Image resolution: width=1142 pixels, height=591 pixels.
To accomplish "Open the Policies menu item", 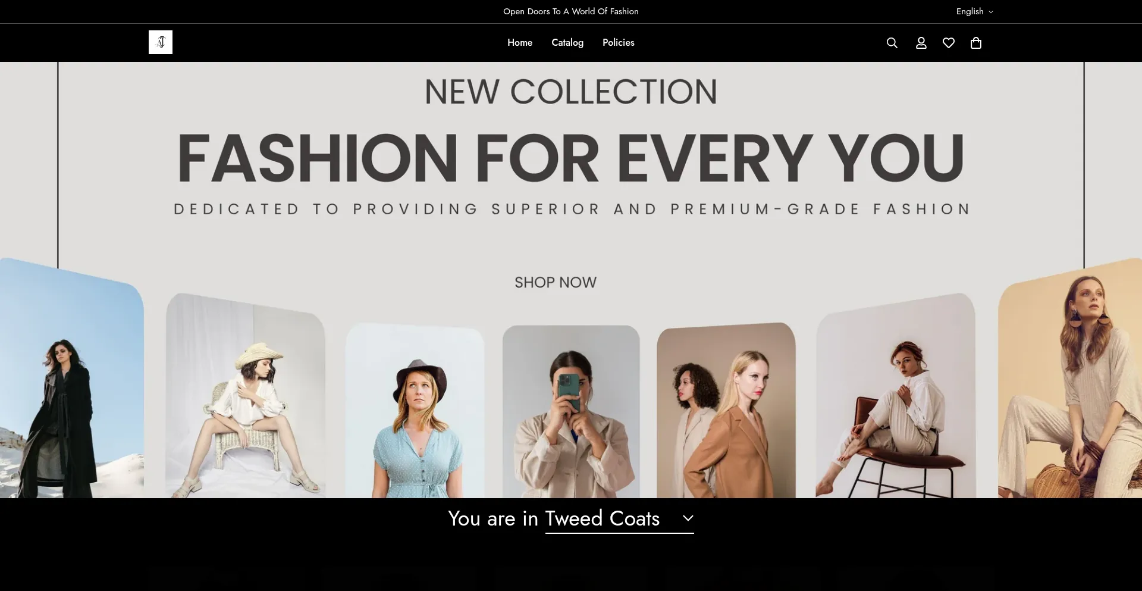I will (618, 43).
